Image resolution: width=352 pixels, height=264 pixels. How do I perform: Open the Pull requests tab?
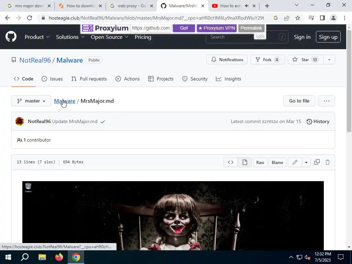(x=89, y=79)
